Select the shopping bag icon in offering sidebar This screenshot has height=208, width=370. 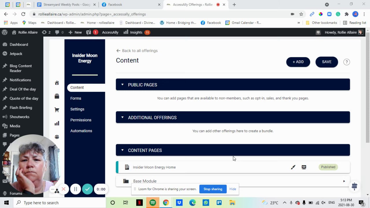click(x=57, y=96)
